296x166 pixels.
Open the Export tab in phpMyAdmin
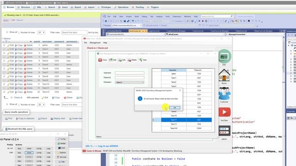76,7
